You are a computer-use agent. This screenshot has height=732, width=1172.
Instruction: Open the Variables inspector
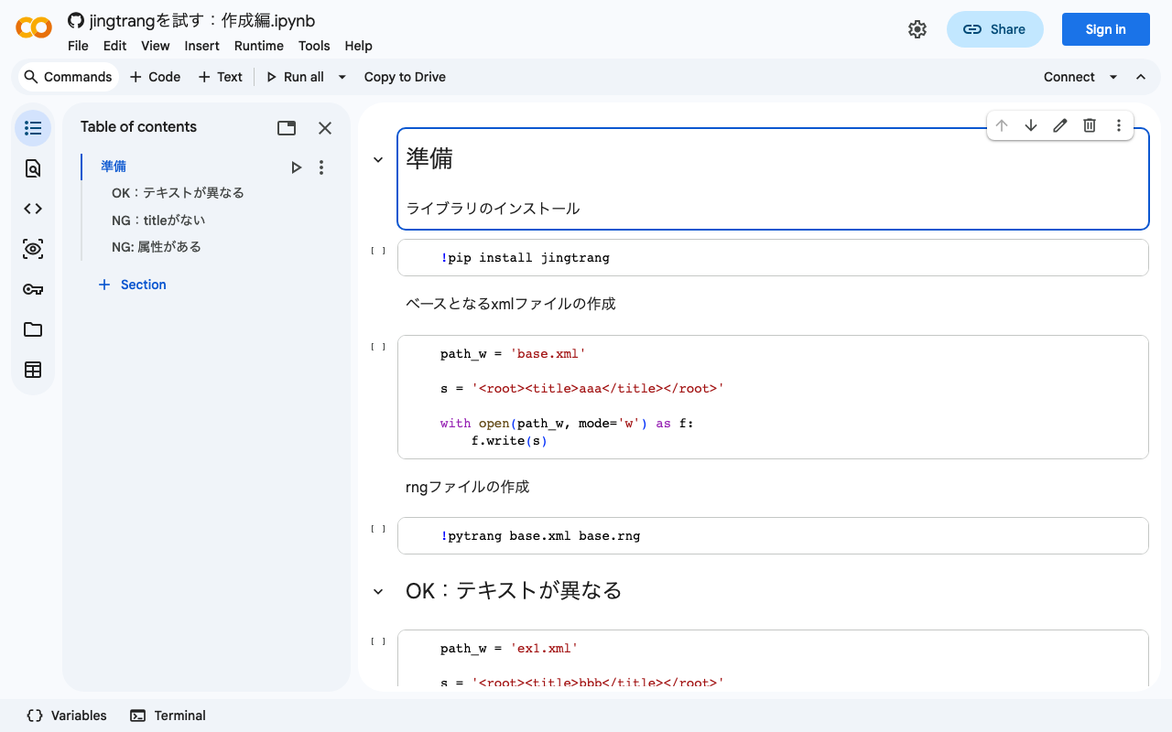click(x=66, y=716)
